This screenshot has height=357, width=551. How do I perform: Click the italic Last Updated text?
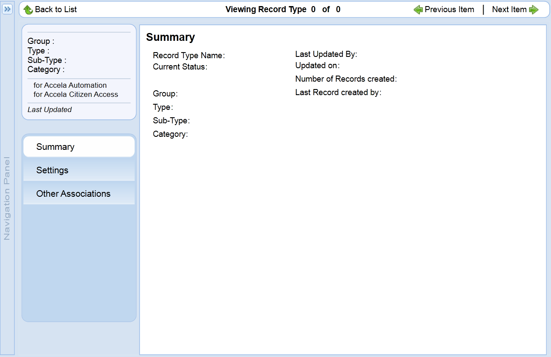click(50, 110)
